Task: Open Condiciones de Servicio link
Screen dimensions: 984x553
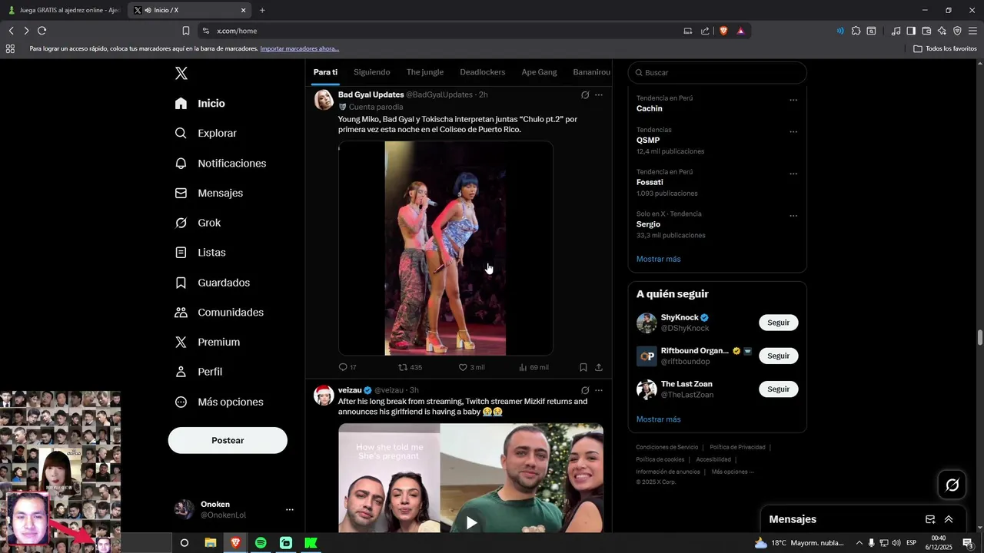Action: coord(667,447)
